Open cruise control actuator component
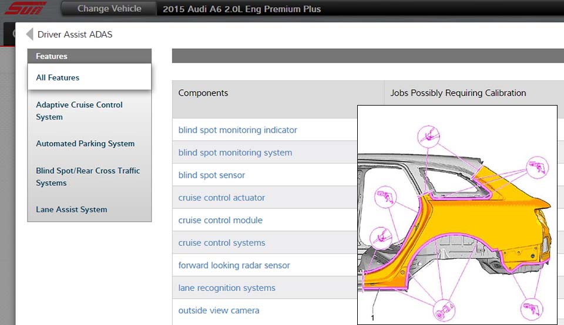 (x=221, y=198)
